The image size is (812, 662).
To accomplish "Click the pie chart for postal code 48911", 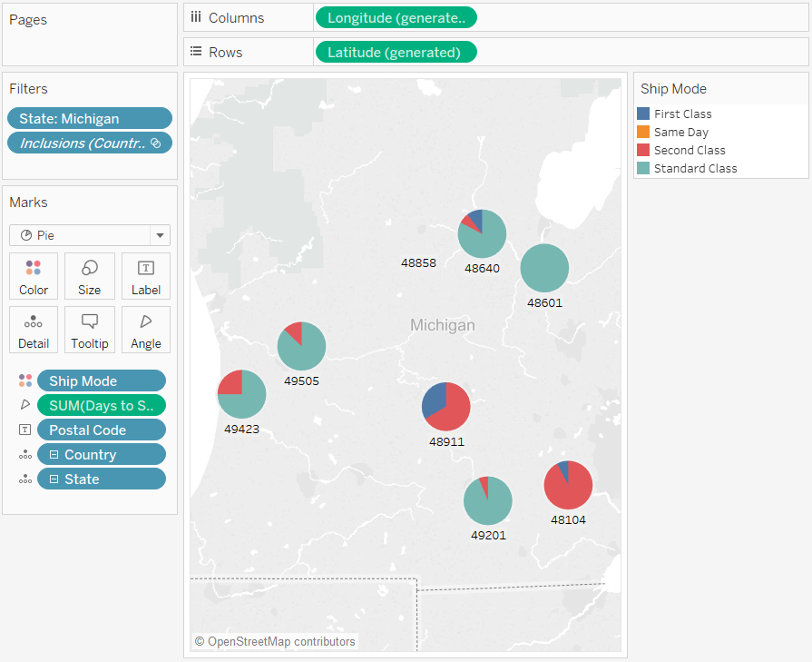I will [445, 406].
